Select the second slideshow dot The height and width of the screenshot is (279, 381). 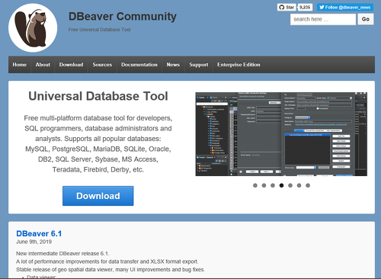click(x=264, y=185)
